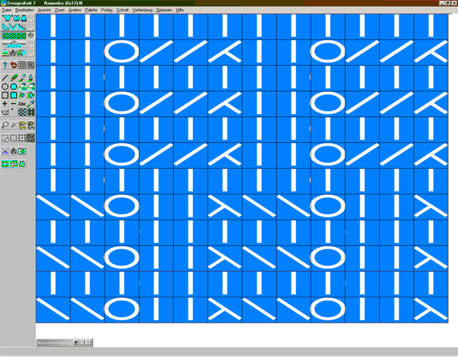Select the skirt shape icon
The height and width of the screenshot is (357, 458).
pos(24,18)
